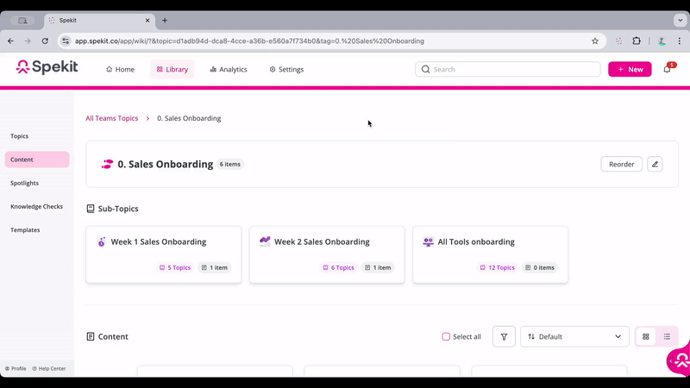
Task: Open the Week 1 Sales Onboarding card
Action: [164, 254]
